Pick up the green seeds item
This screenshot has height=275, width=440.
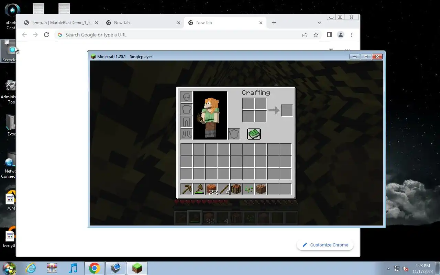(x=249, y=189)
